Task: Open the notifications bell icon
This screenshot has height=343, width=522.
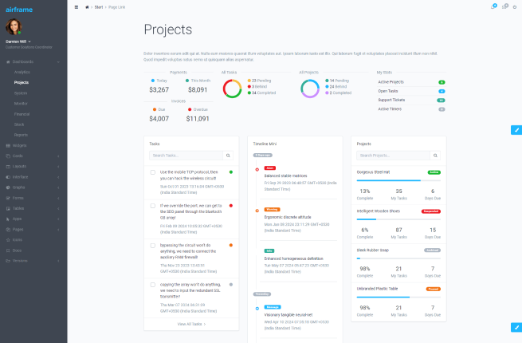Action: tap(493, 6)
